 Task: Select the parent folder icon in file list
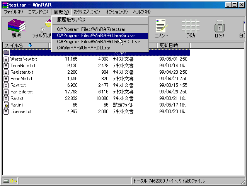coord(6,52)
